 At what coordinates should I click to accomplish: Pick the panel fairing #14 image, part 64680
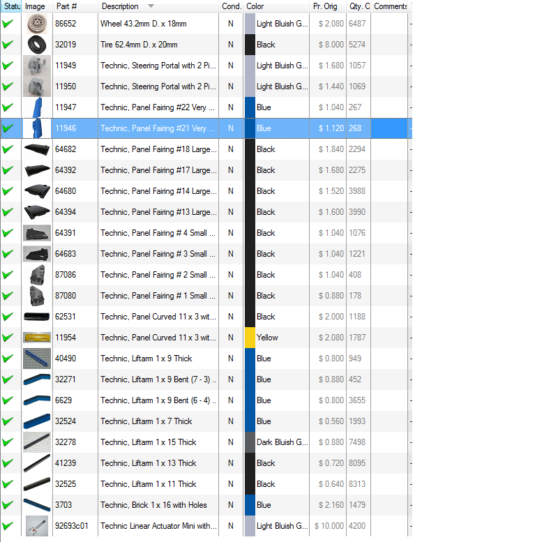[37, 191]
